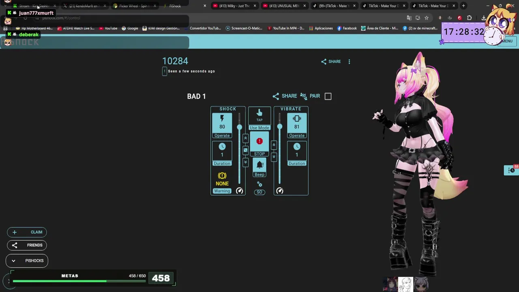Bookmark this page with the star icon
Screen dimensions: 519x292
click(x=427, y=18)
